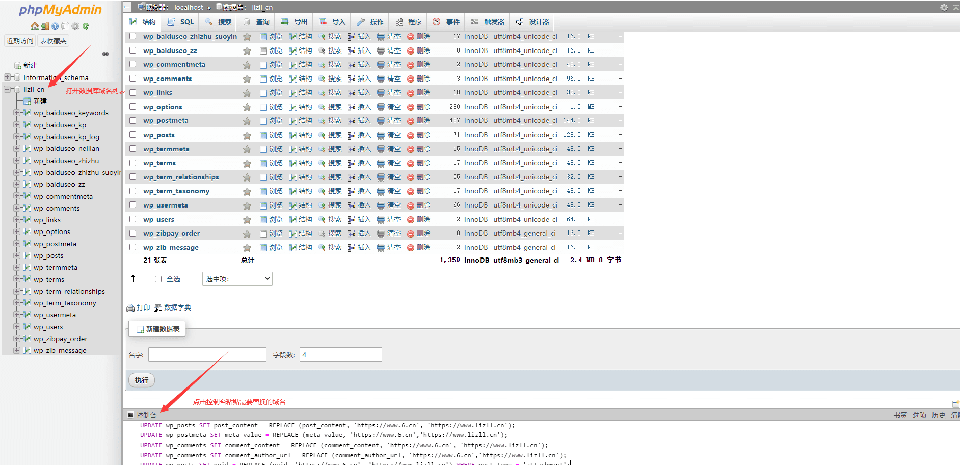Viewport: 960px width, 465px height.
Task: Open the 选中项 actions dropdown
Action: 237,279
